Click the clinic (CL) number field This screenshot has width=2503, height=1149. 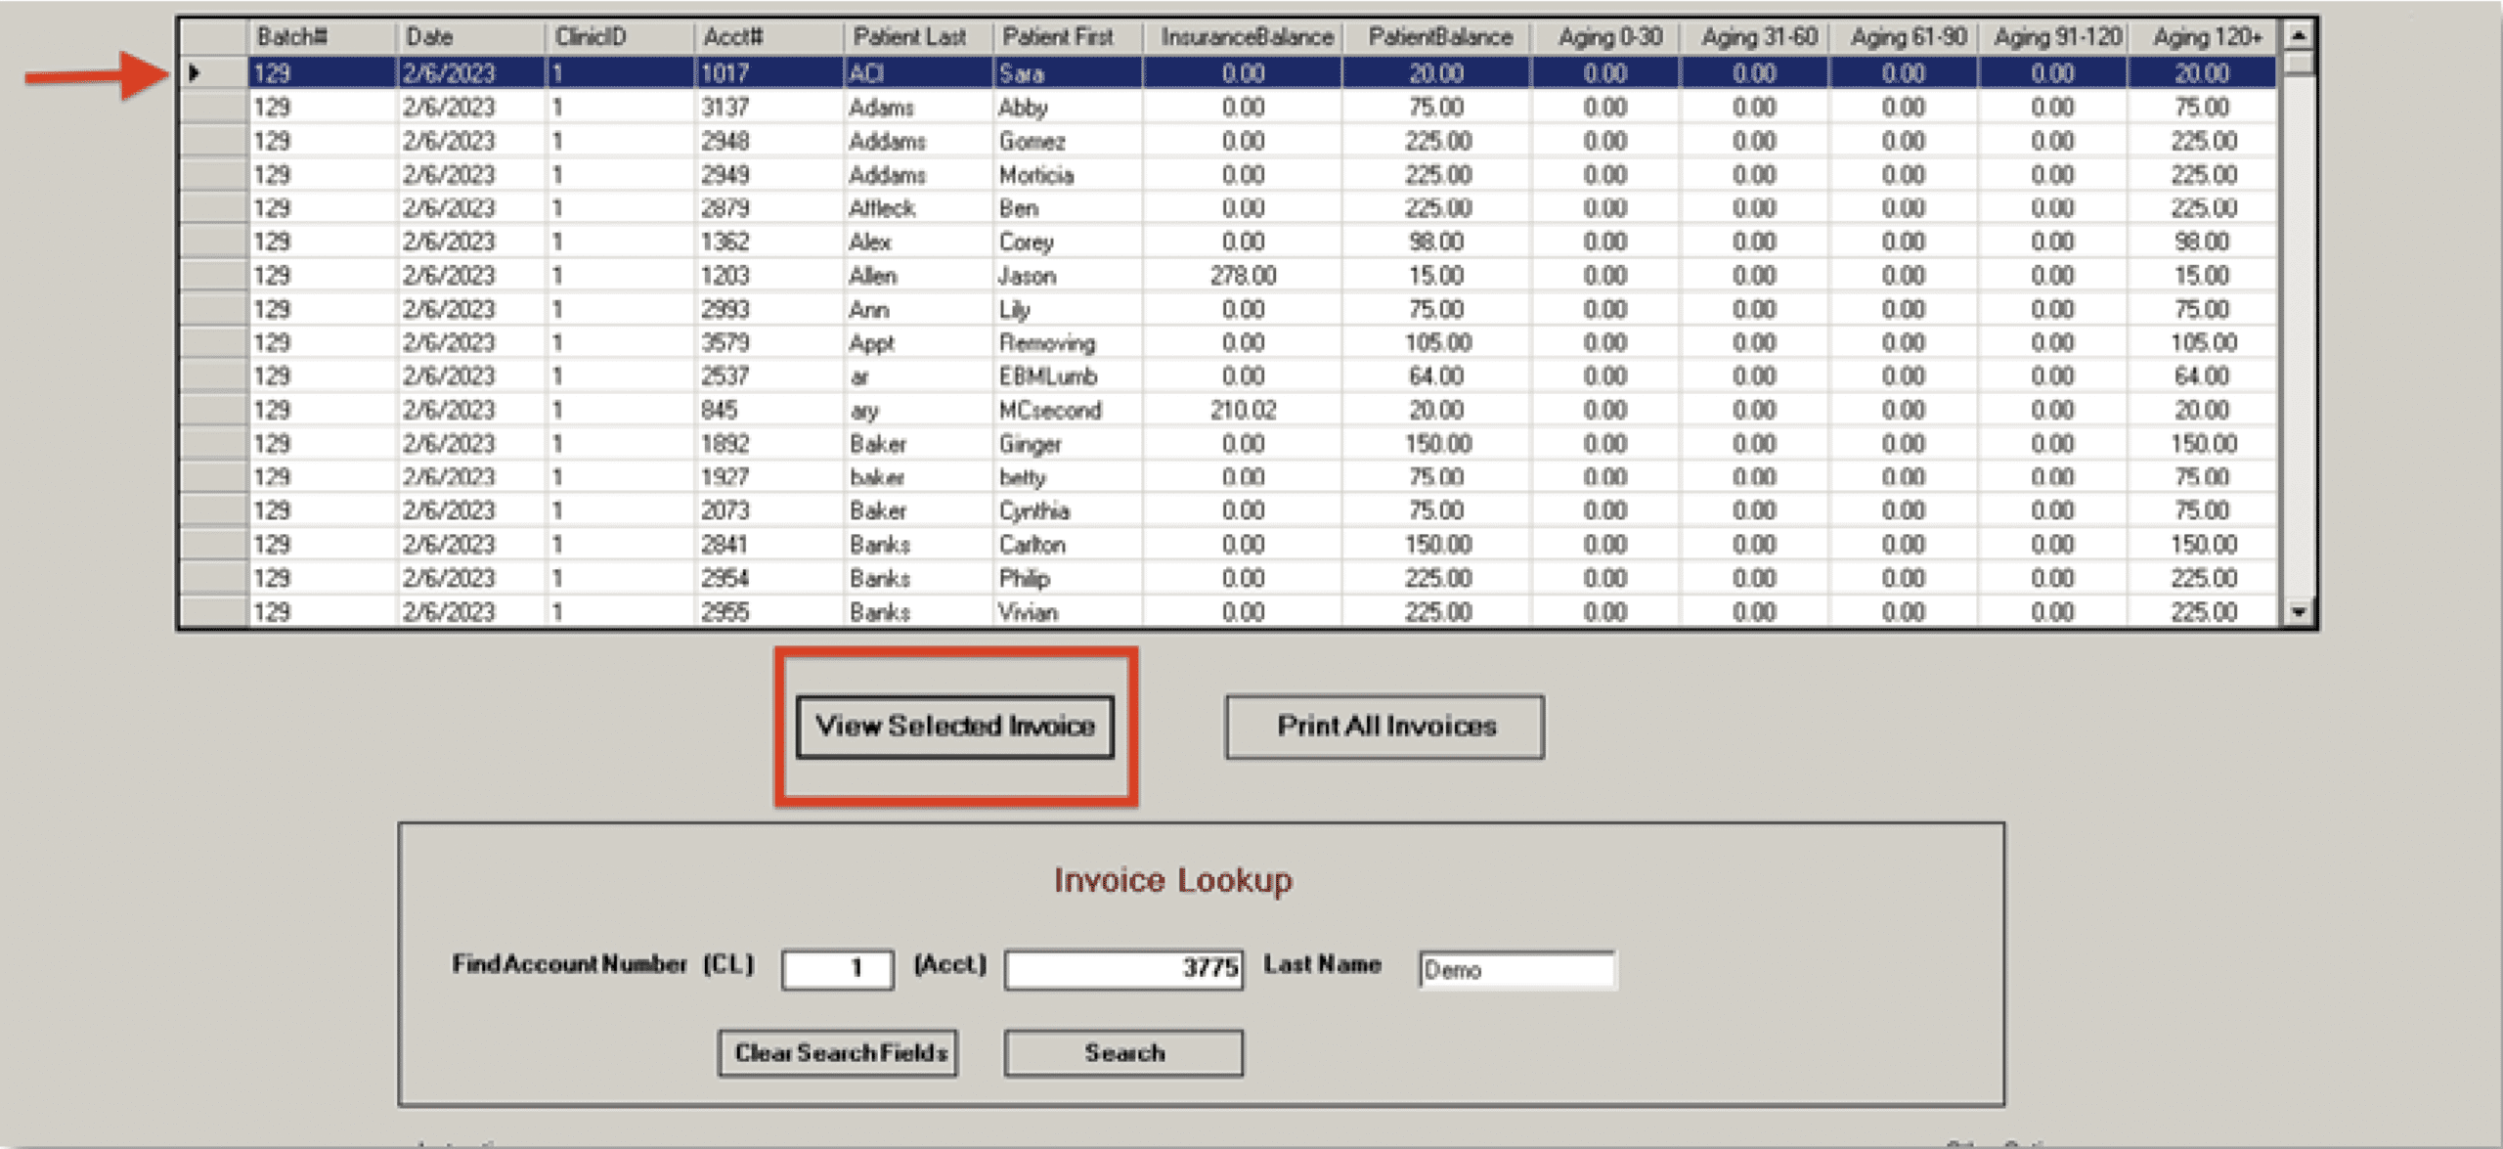[837, 969]
